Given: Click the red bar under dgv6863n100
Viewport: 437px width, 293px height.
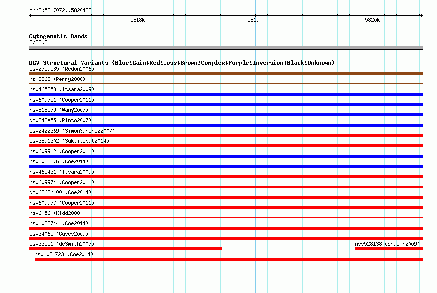Looking at the screenshot, I should coord(226,197).
